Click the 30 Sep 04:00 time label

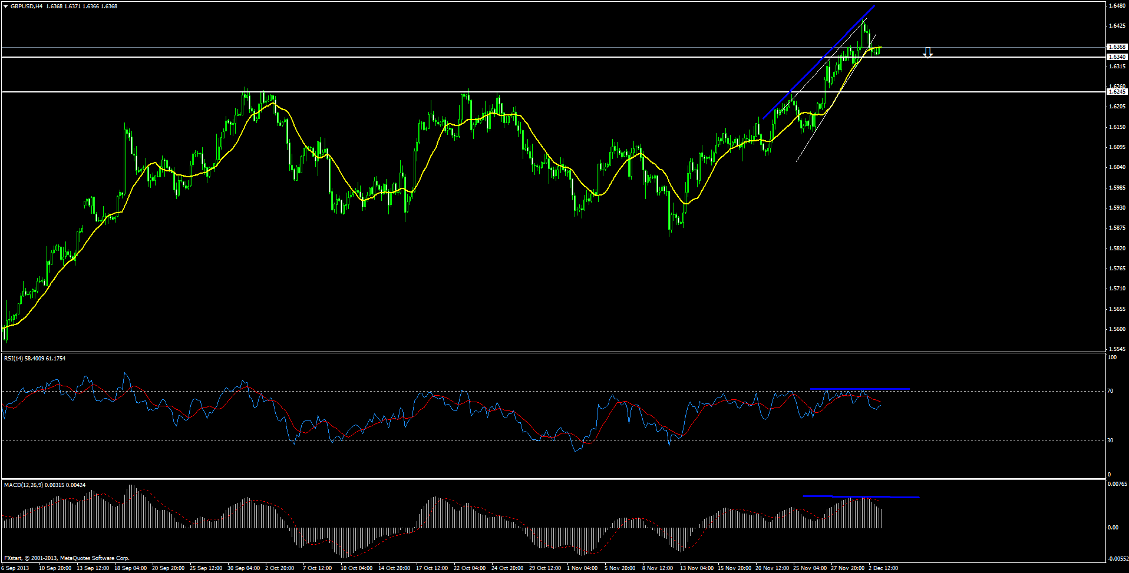coord(244,568)
